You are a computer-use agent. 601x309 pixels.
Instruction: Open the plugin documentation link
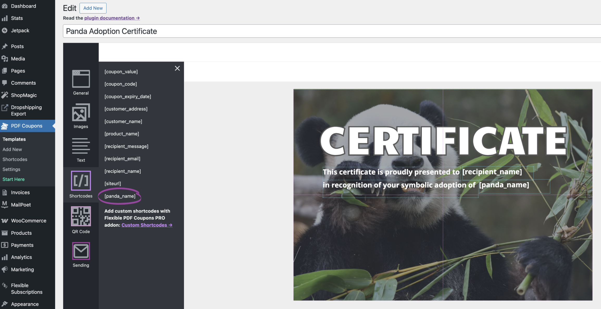point(112,18)
